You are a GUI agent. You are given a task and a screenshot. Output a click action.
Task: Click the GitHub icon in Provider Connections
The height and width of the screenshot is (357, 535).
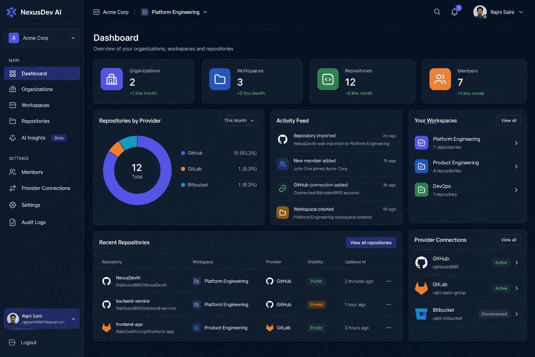click(x=421, y=263)
